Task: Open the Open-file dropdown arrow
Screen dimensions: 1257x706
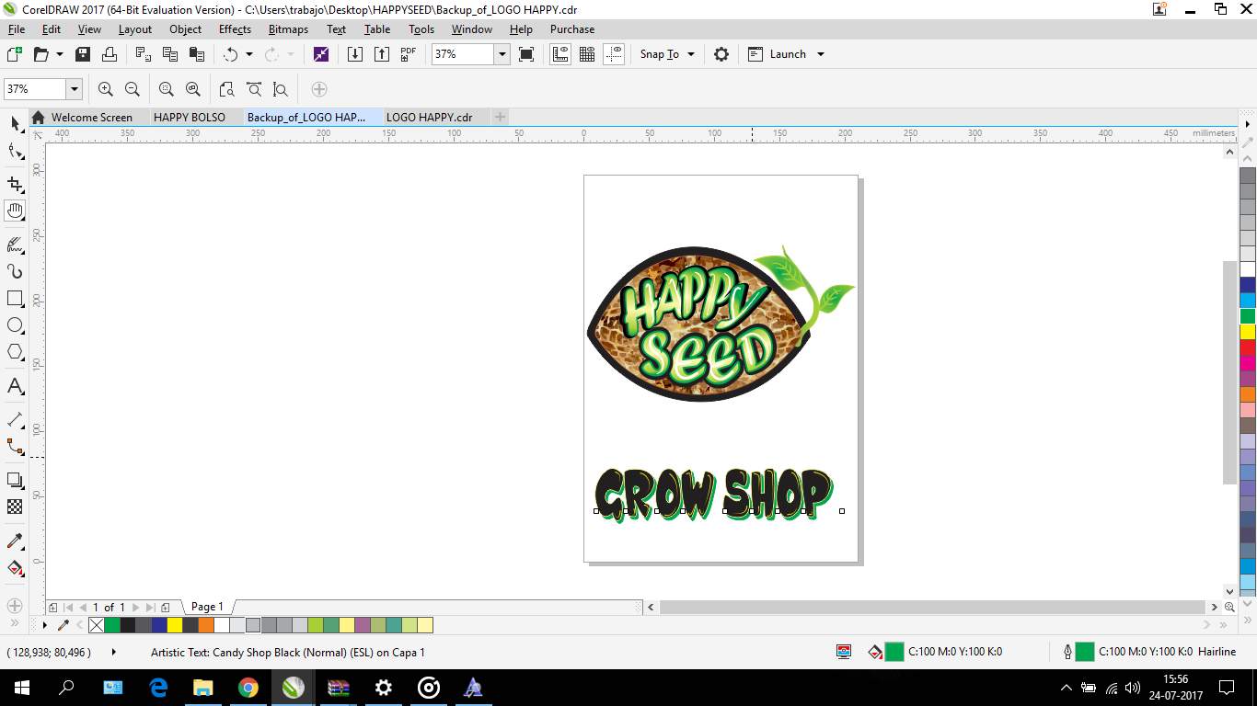Action: tap(60, 54)
